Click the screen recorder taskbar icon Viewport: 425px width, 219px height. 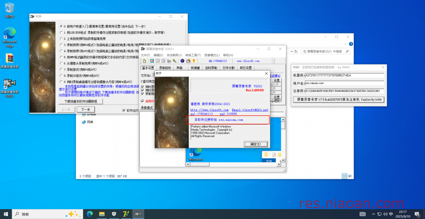(138, 214)
